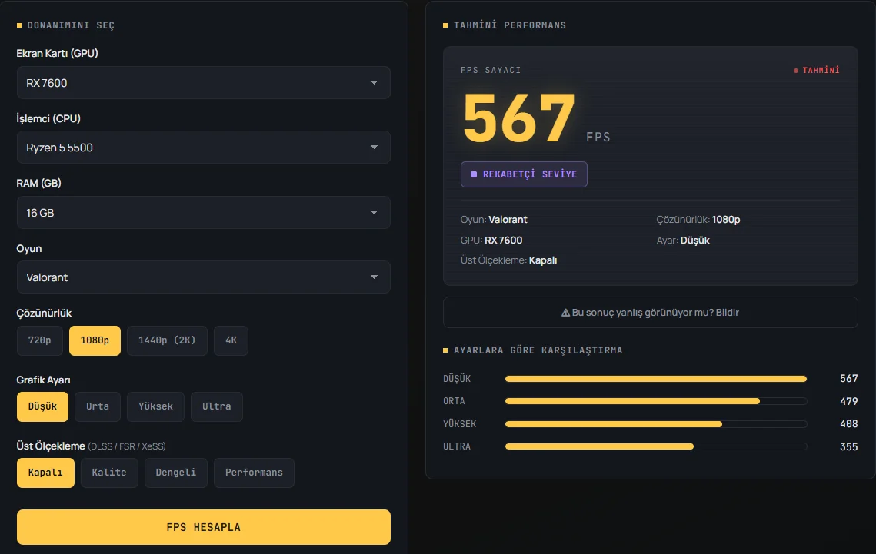Click the DÜŞÜK comparison bar

pyautogui.click(x=656, y=379)
